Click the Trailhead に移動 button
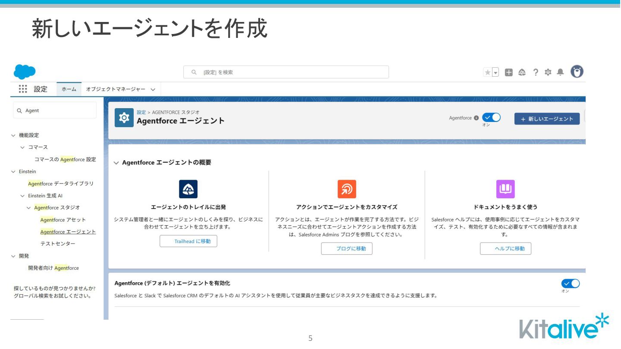 [x=188, y=241]
